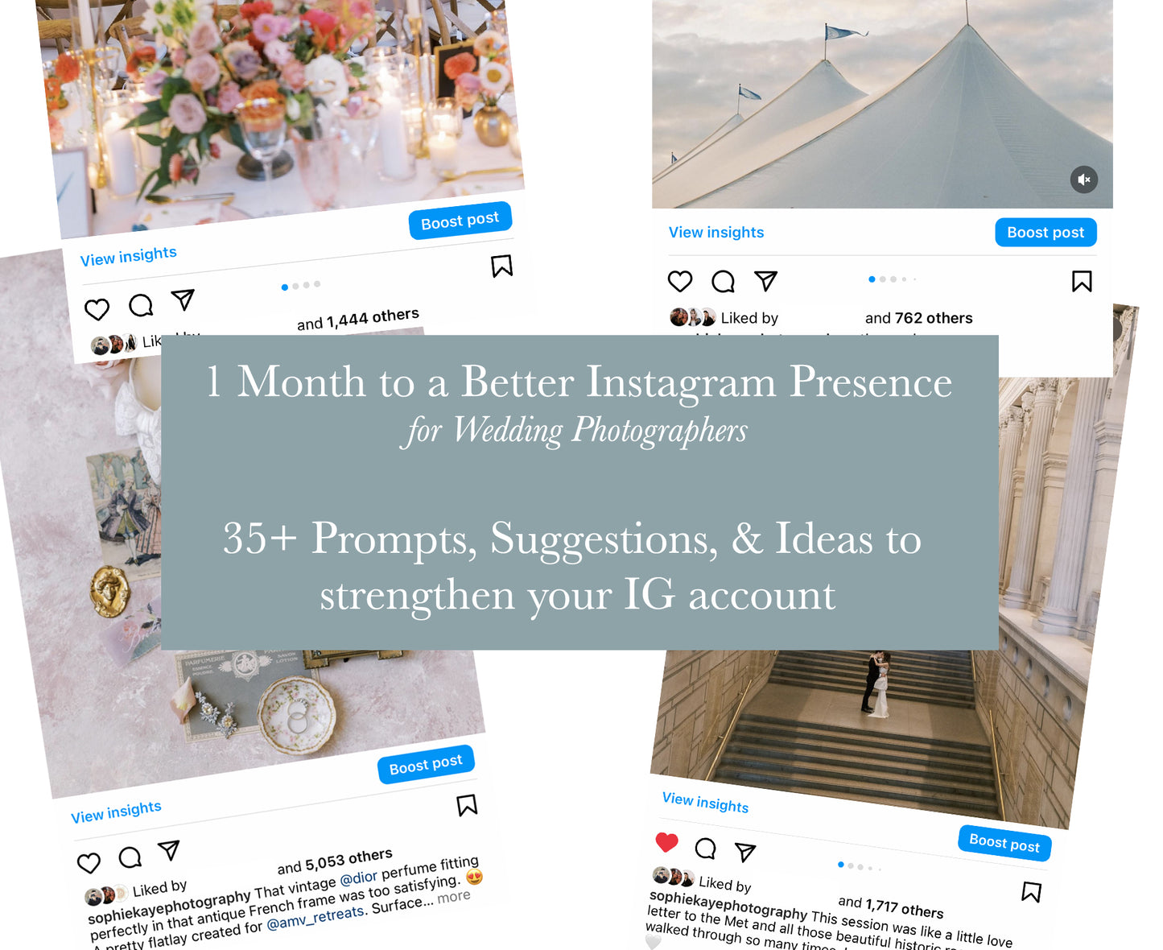
Task: Expand the flatlay caption with more
Action: click(454, 896)
